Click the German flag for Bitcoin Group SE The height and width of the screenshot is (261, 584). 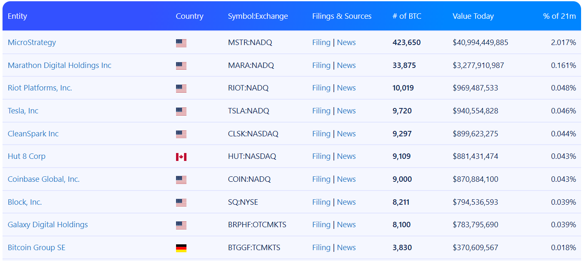pyautogui.click(x=181, y=248)
